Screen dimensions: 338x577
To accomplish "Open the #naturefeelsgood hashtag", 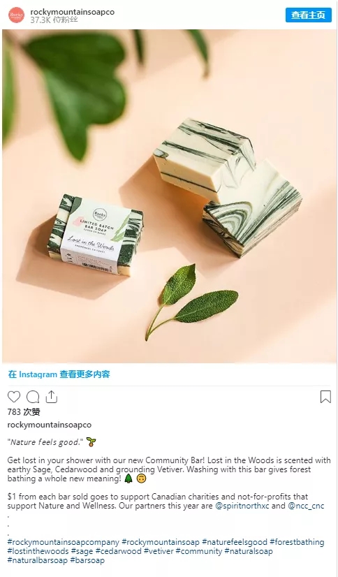I will [235, 542].
